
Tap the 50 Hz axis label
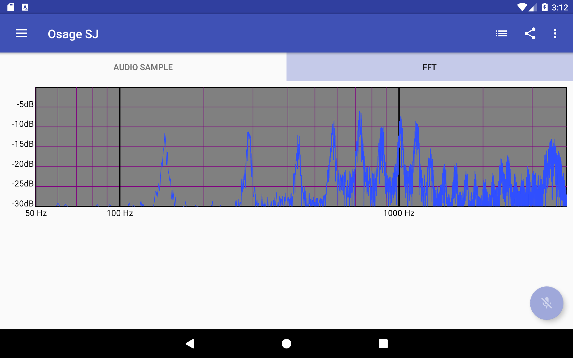pyautogui.click(x=36, y=213)
